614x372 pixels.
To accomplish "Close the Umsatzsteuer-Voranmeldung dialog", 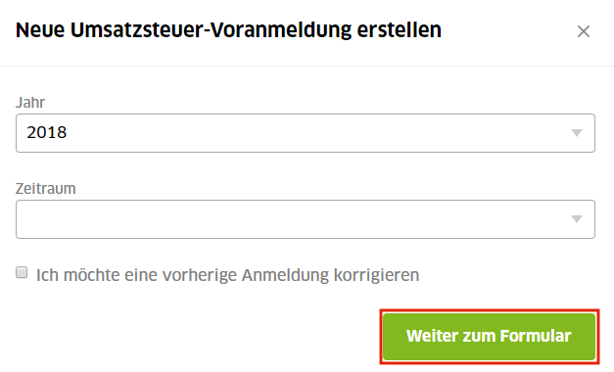I will 583,31.
